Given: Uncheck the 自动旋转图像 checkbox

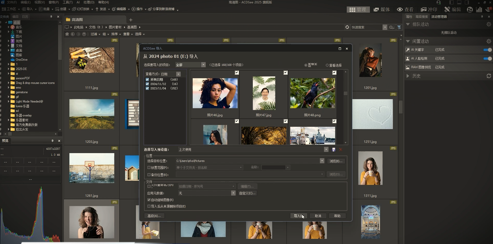Looking at the screenshot, I should tap(149, 200).
